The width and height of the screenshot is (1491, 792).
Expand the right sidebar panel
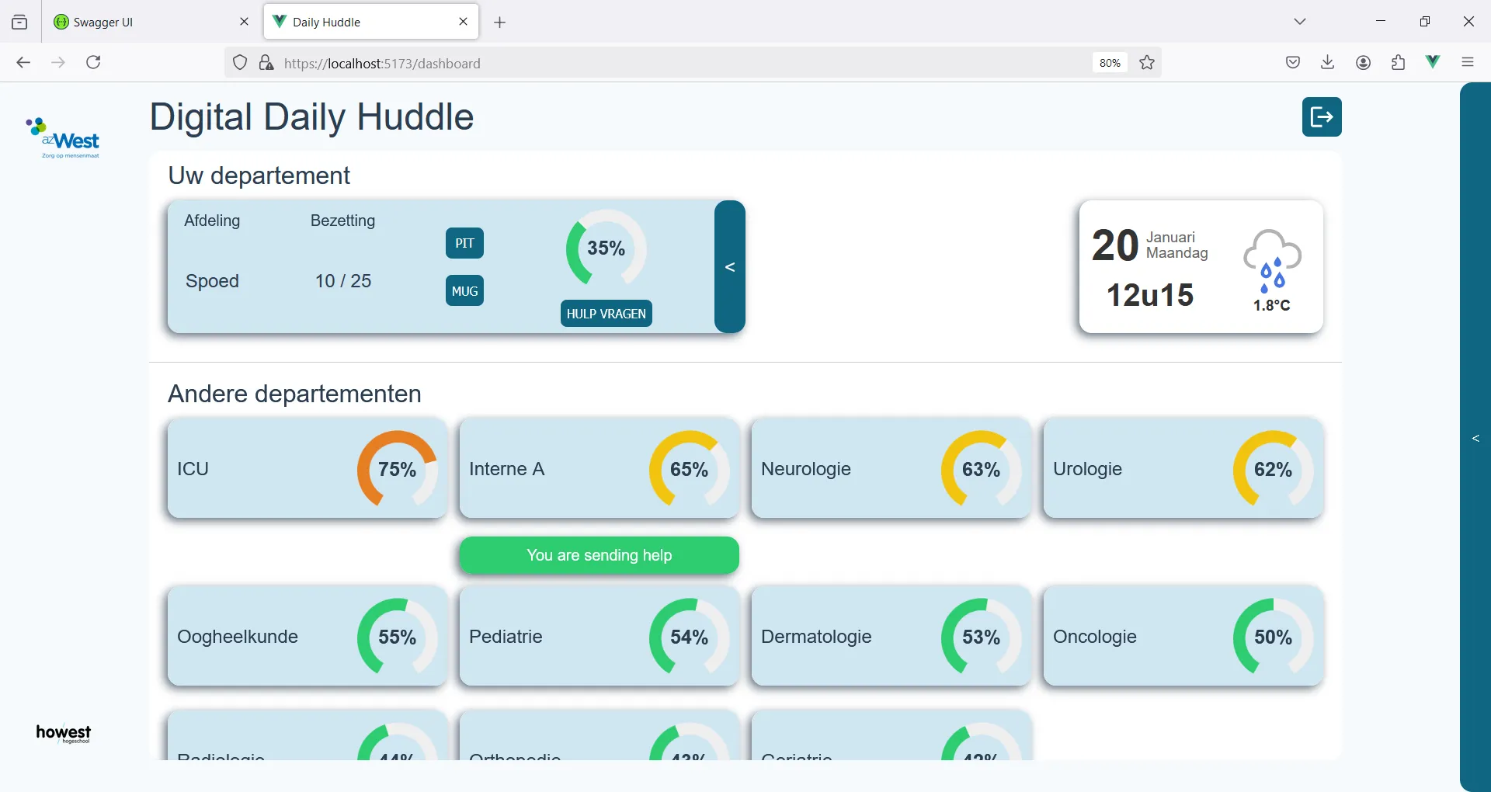(1475, 439)
